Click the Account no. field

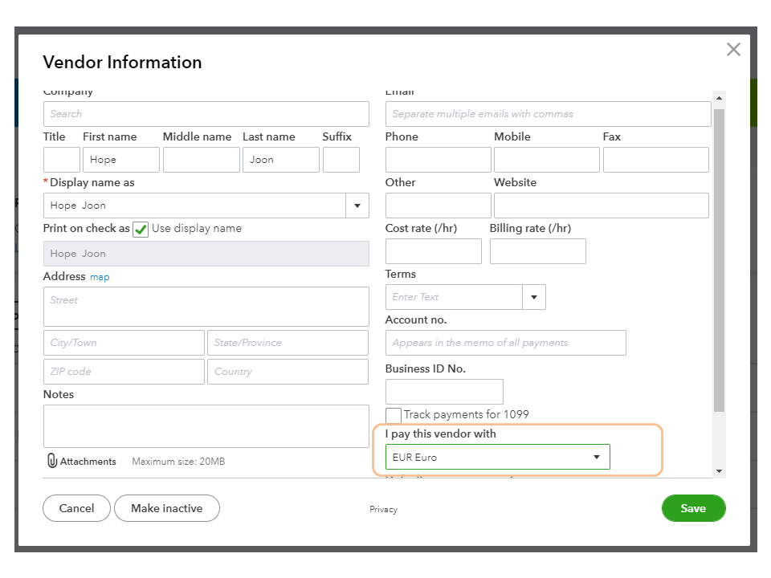[x=505, y=343]
